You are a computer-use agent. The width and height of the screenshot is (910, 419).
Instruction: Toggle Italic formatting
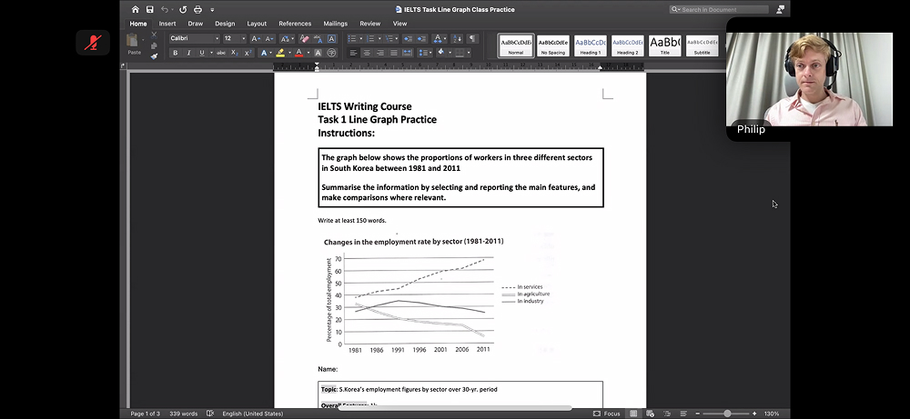pyautogui.click(x=188, y=53)
